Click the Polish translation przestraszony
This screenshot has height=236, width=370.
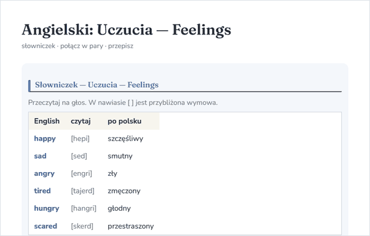coord(131,226)
